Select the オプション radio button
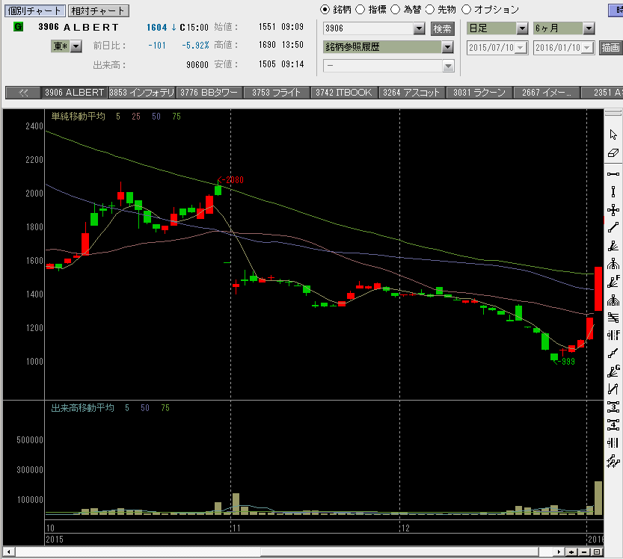This screenshot has width=623, height=559. pos(466,10)
